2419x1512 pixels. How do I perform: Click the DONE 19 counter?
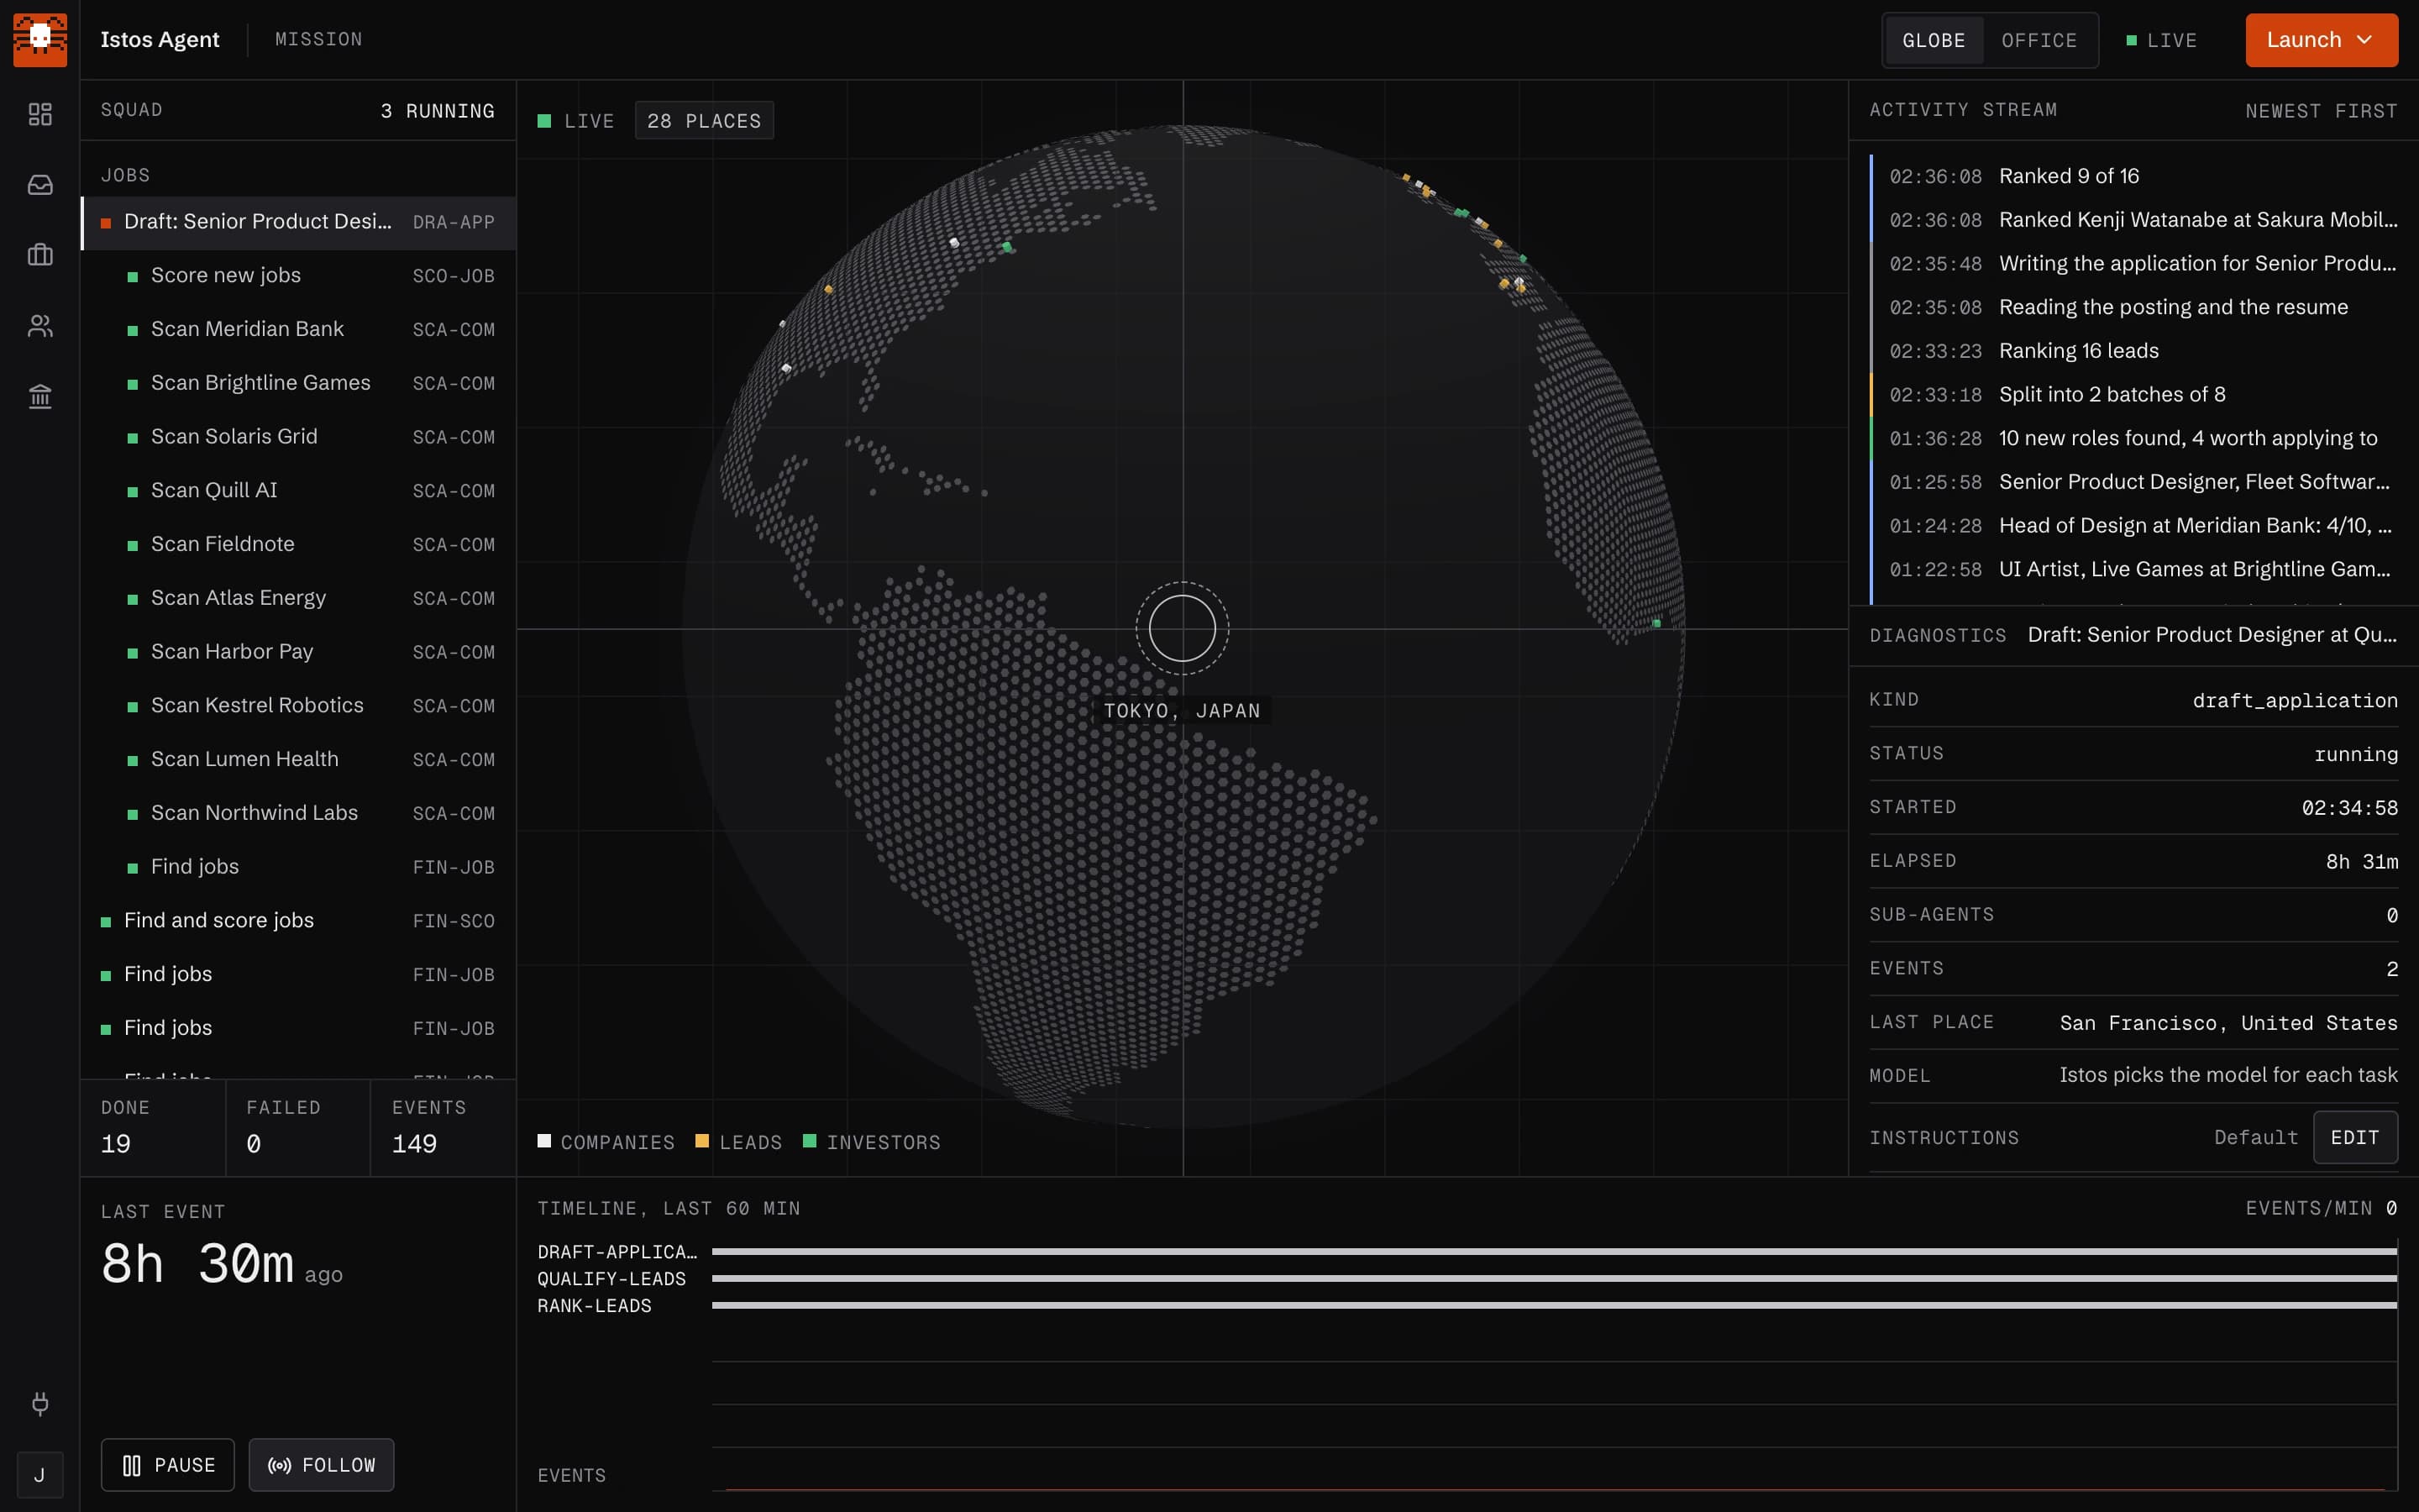[x=153, y=1127]
